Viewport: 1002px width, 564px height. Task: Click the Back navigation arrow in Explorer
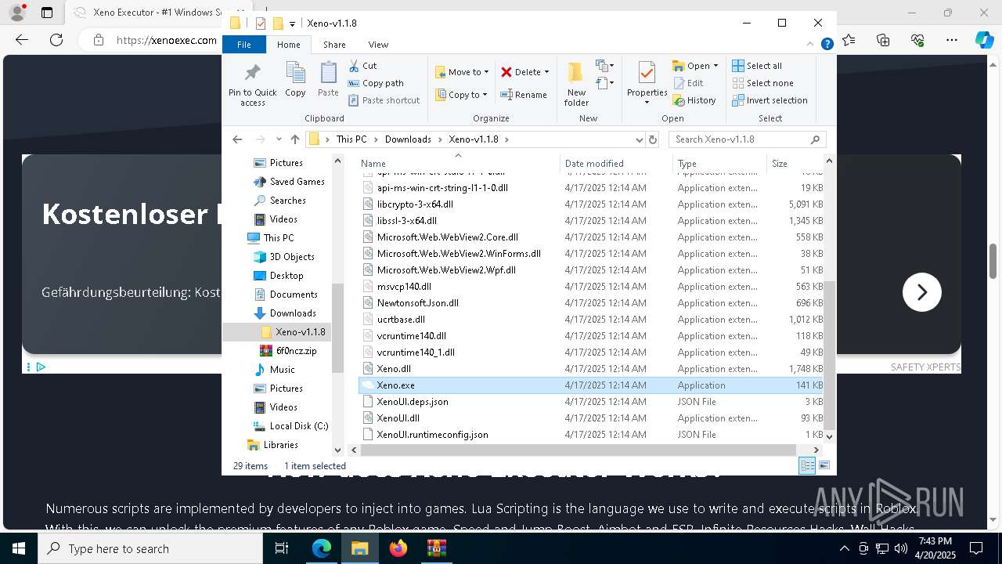(x=237, y=139)
